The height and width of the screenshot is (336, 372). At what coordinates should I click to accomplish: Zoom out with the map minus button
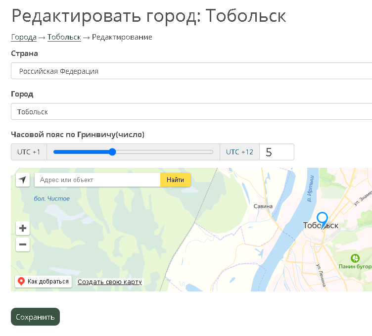coord(23,244)
